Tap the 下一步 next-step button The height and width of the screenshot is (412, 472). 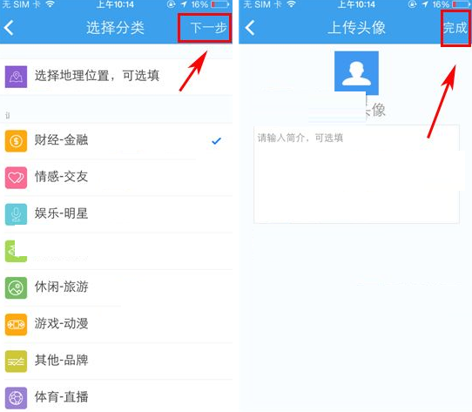point(208,28)
